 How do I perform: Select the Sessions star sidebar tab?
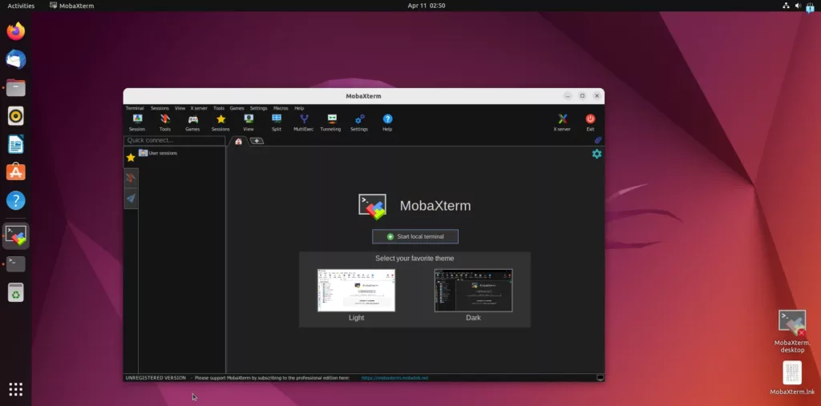tap(131, 158)
